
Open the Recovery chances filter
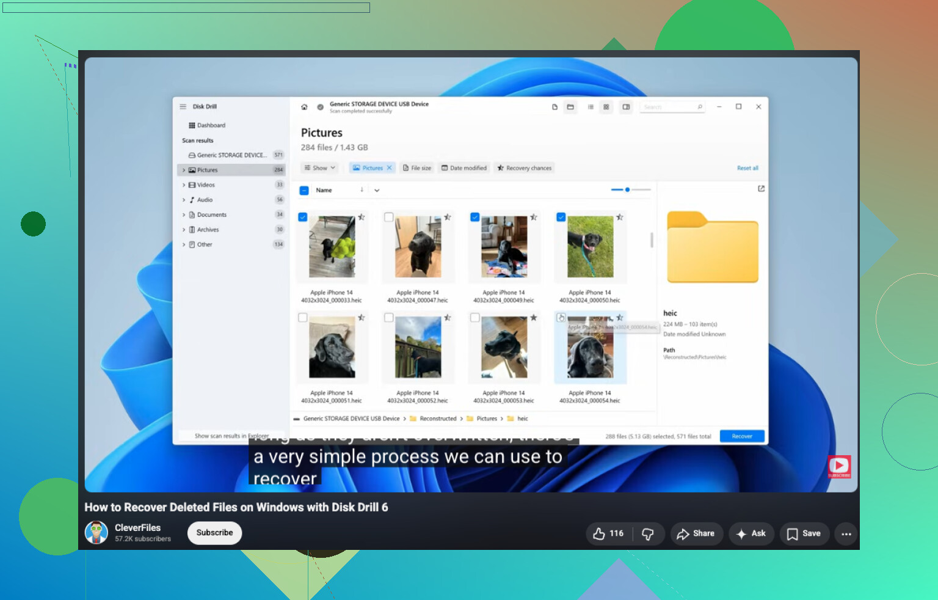[x=524, y=167]
